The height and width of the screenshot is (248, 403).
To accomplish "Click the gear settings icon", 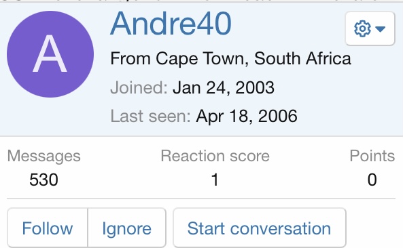I will click(362, 28).
